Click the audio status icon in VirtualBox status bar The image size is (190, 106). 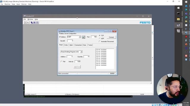[x=157, y=105]
